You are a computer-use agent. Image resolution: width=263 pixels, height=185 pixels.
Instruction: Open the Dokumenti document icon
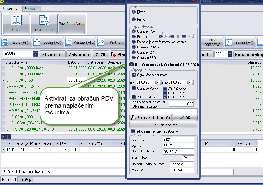(x=44, y=20)
